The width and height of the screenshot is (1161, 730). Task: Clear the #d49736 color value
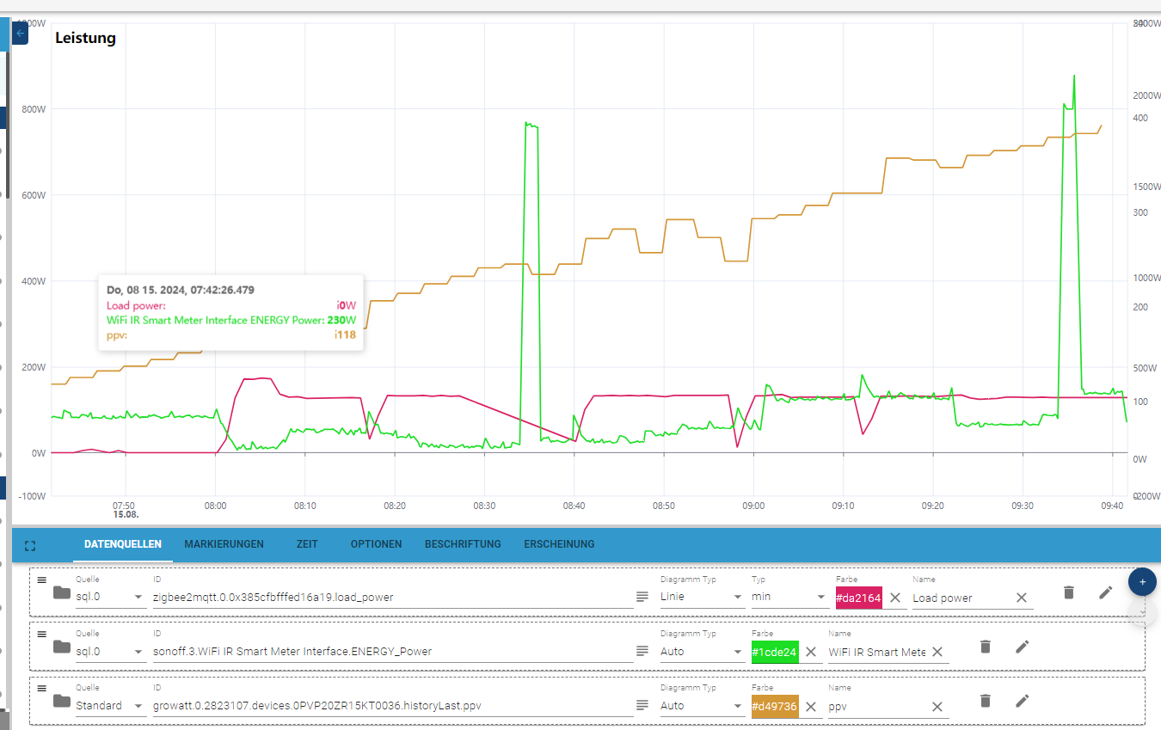point(811,706)
